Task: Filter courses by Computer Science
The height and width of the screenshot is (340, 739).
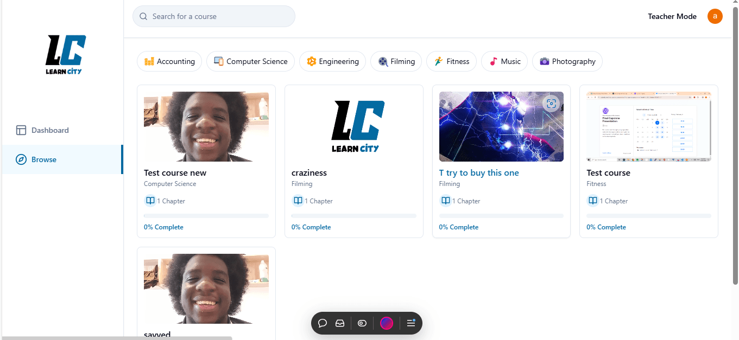Action: 250,62
